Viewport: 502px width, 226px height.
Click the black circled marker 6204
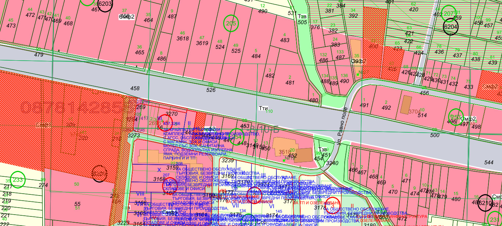tap(451, 26)
